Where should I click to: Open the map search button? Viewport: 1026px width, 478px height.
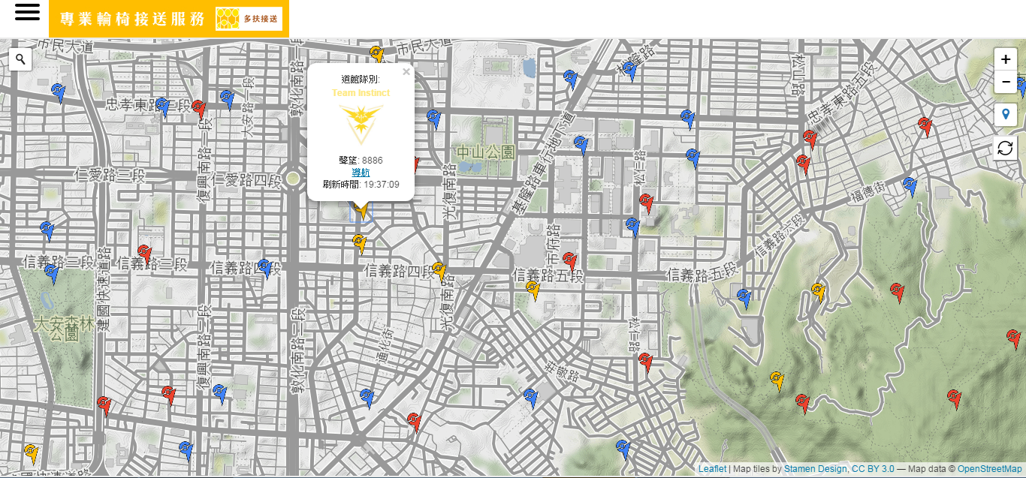click(x=20, y=59)
